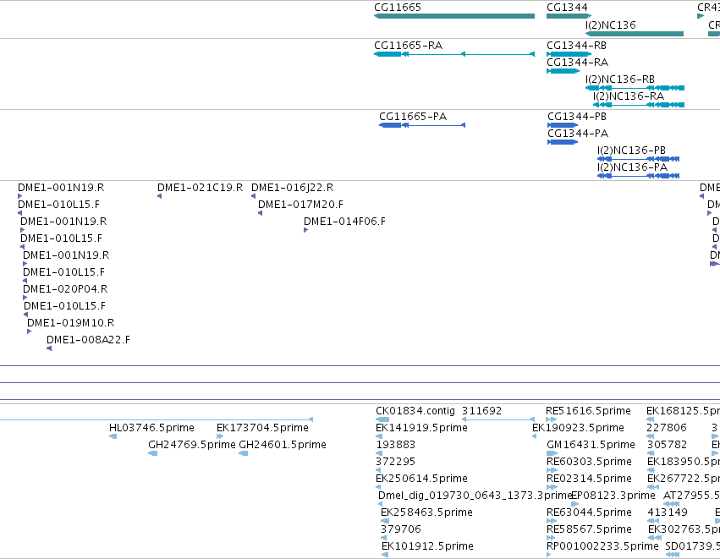Click the HL03746.5prime EST label
The width and height of the screenshot is (720, 559).
point(151,428)
